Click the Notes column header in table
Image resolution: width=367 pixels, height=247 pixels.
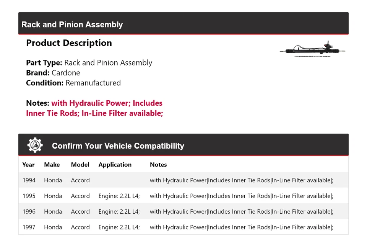(x=158, y=165)
